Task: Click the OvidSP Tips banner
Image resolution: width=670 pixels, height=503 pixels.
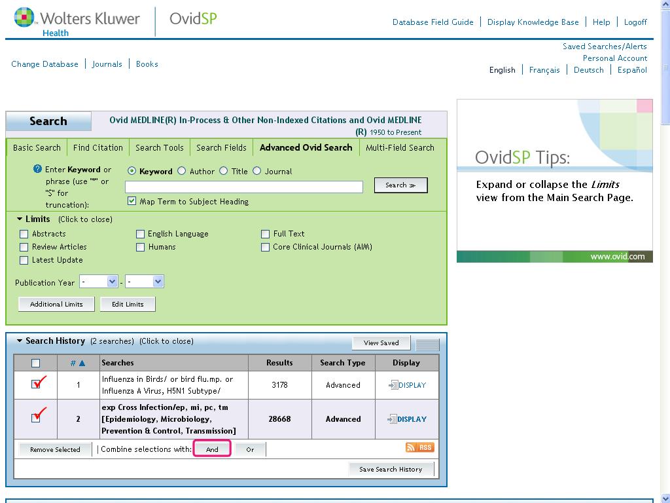Action: point(555,181)
